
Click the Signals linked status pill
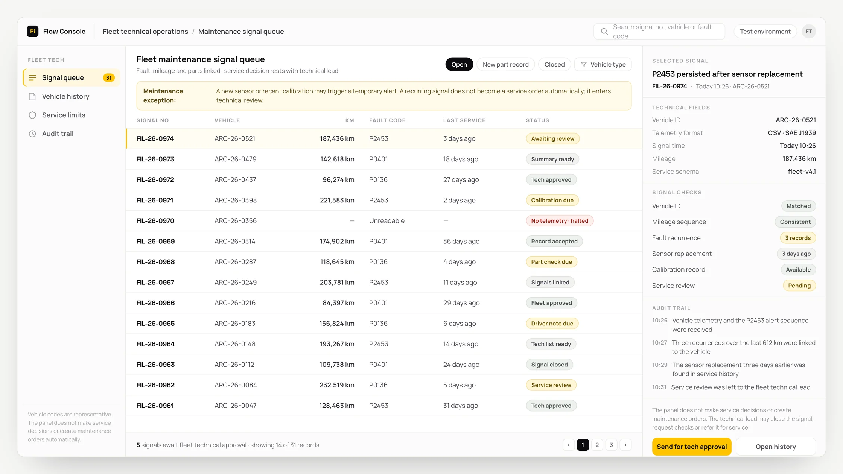pos(550,283)
